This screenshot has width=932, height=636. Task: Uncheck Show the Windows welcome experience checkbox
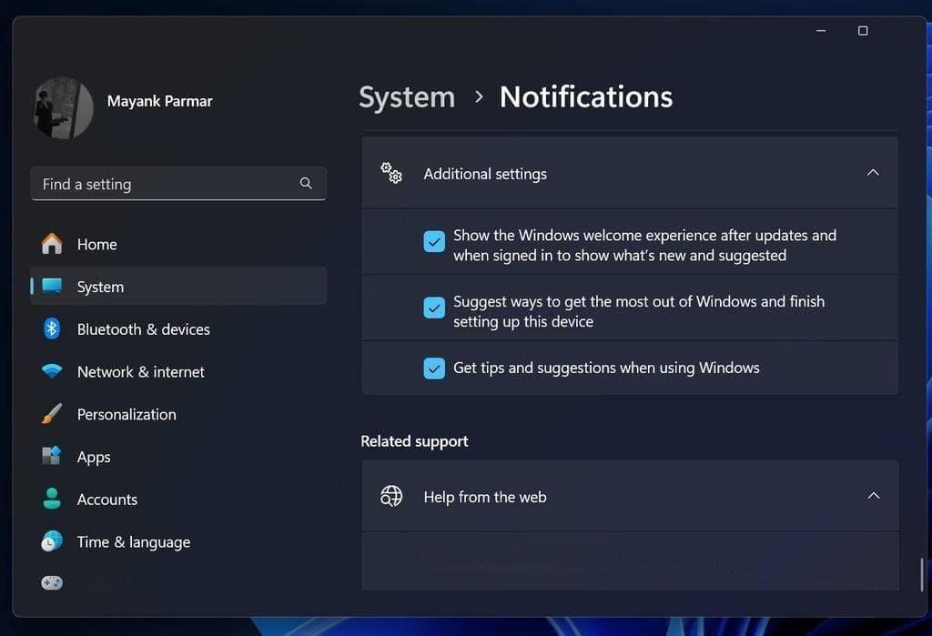pyautogui.click(x=434, y=241)
